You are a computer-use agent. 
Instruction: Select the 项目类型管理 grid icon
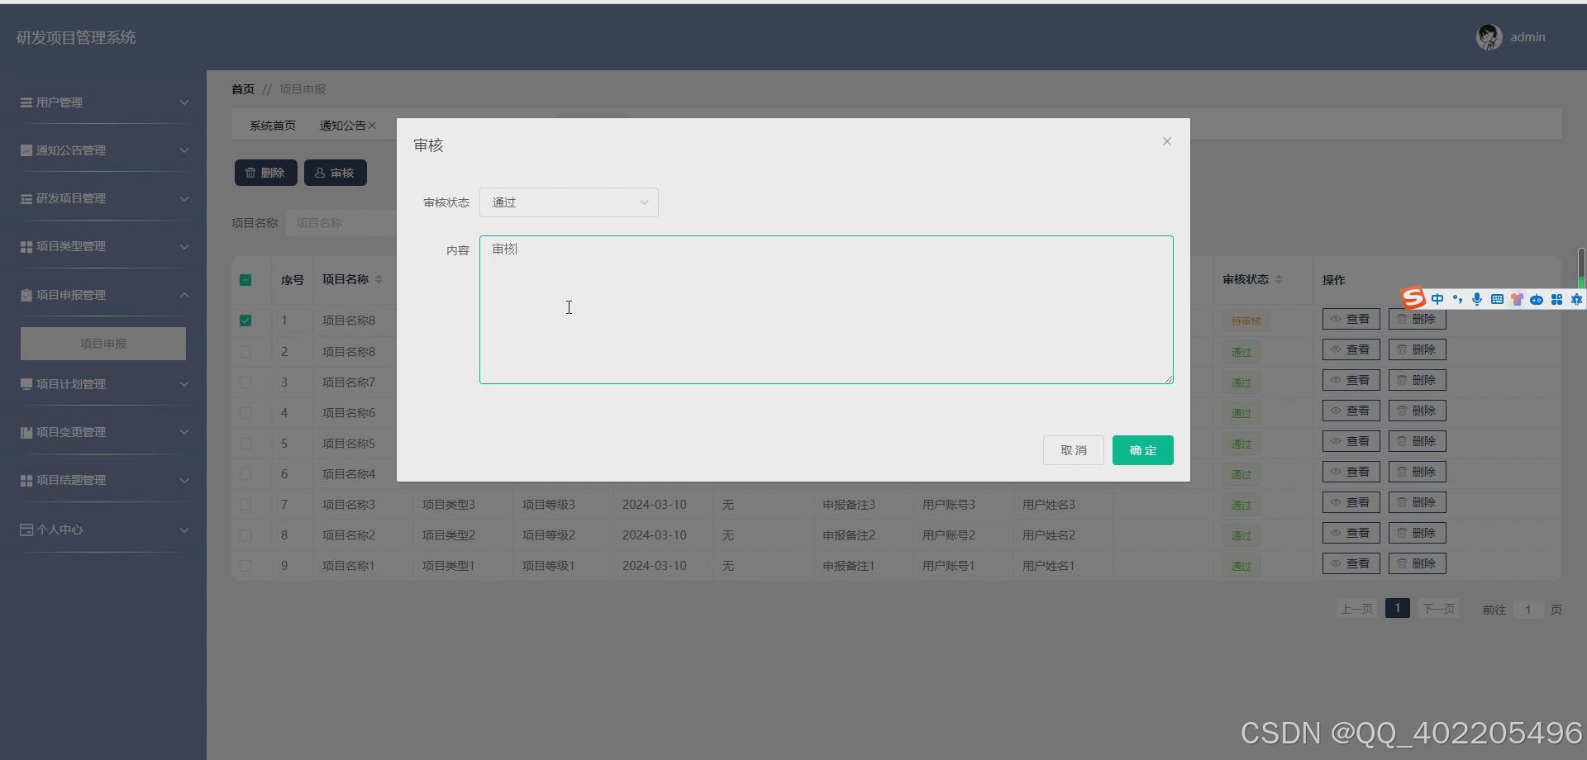[x=26, y=246]
